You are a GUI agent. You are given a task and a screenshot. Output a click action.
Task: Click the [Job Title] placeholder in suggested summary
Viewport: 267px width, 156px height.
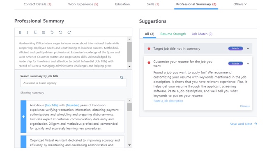coord(52,105)
